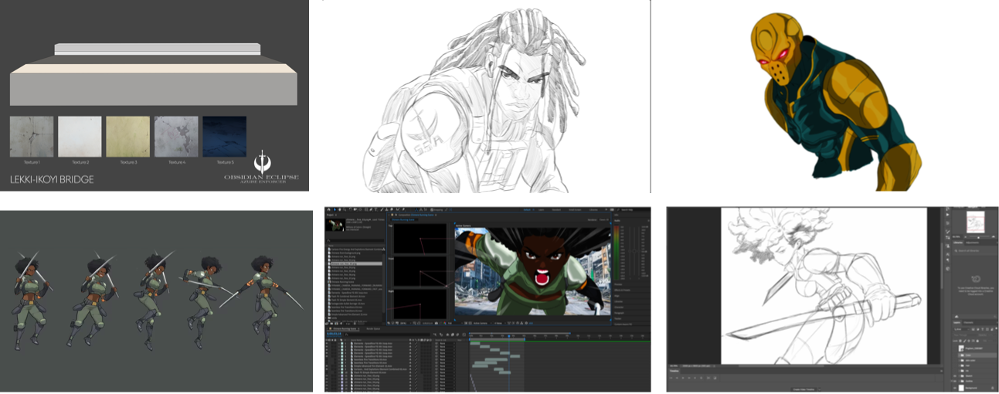999x394 pixels.
Task: Select the highlighted file in Project panel list
Action: click(x=355, y=264)
